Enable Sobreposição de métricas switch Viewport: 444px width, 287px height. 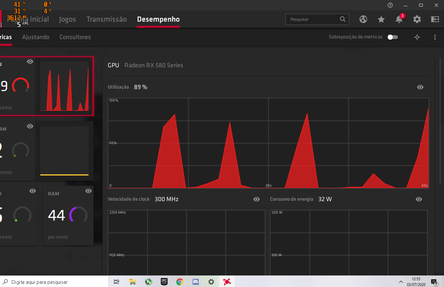pyautogui.click(x=393, y=37)
